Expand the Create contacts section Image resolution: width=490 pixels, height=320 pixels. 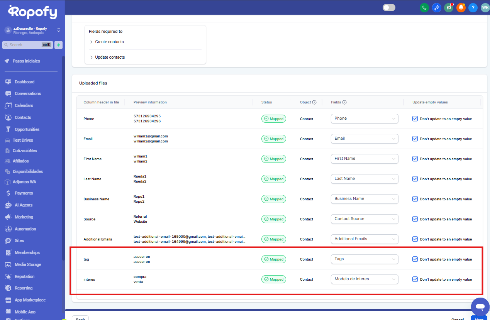click(109, 42)
